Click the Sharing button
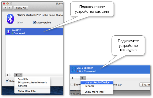This screenshot has width=153, height=98. (145, 85)
